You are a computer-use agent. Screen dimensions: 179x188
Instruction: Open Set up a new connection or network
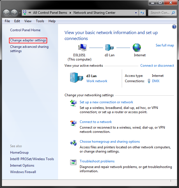pyautogui.click(x=106, y=102)
